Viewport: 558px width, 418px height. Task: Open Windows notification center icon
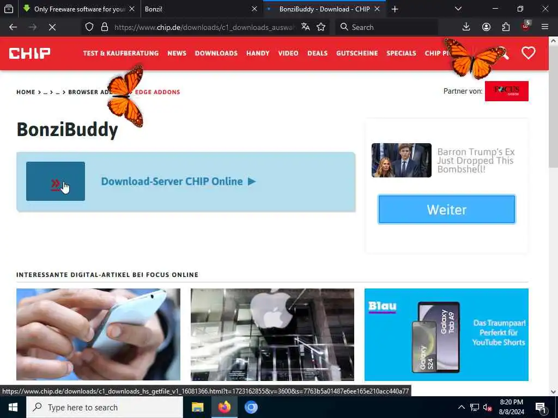click(x=541, y=408)
